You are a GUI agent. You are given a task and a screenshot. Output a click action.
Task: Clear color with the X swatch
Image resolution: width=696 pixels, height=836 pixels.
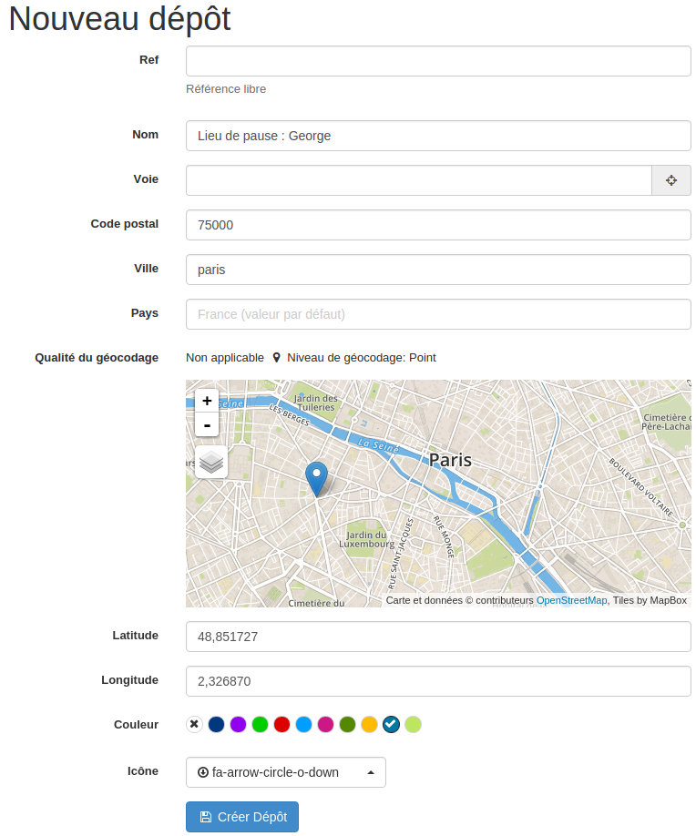[194, 725]
